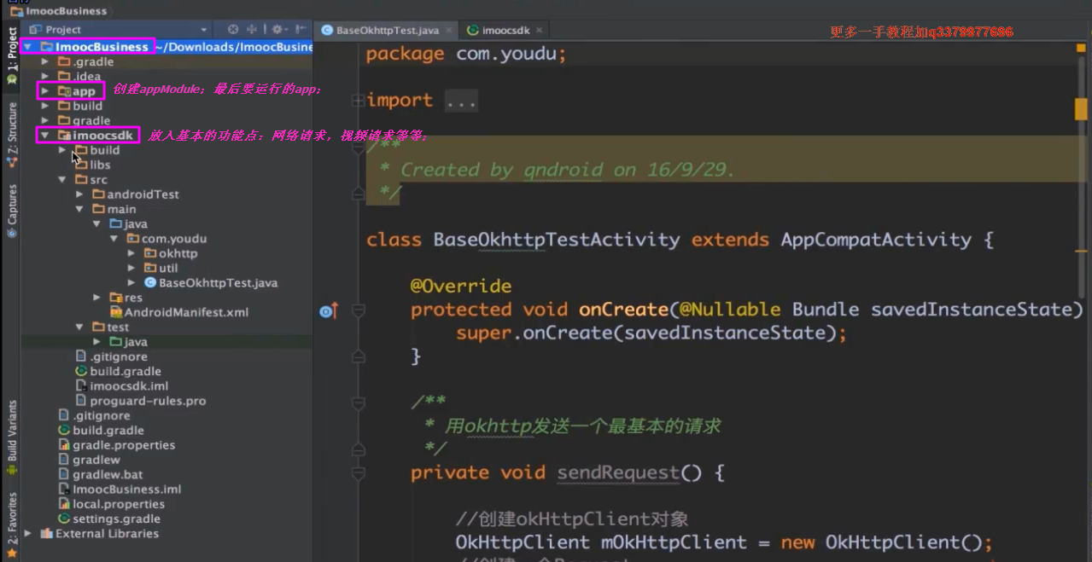The width and height of the screenshot is (1092, 562).
Task: Expand the External Libraries node
Action: [x=28, y=534]
